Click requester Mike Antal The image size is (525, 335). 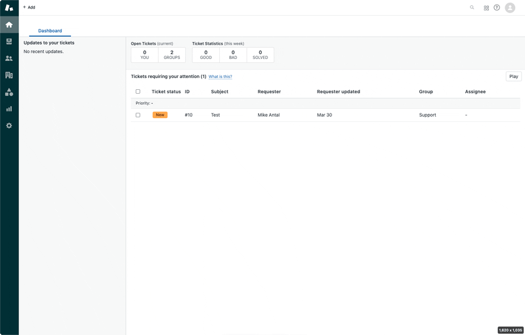pos(268,115)
